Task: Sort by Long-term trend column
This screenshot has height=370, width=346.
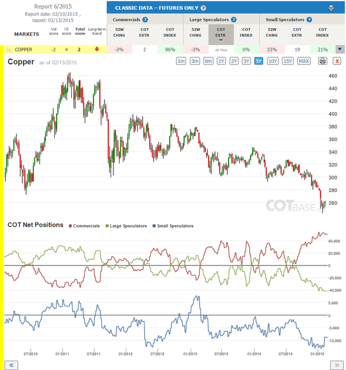Action: pyautogui.click(x=97, y=31)
